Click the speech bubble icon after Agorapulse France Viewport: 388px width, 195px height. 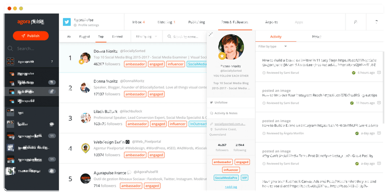[129, 173]
